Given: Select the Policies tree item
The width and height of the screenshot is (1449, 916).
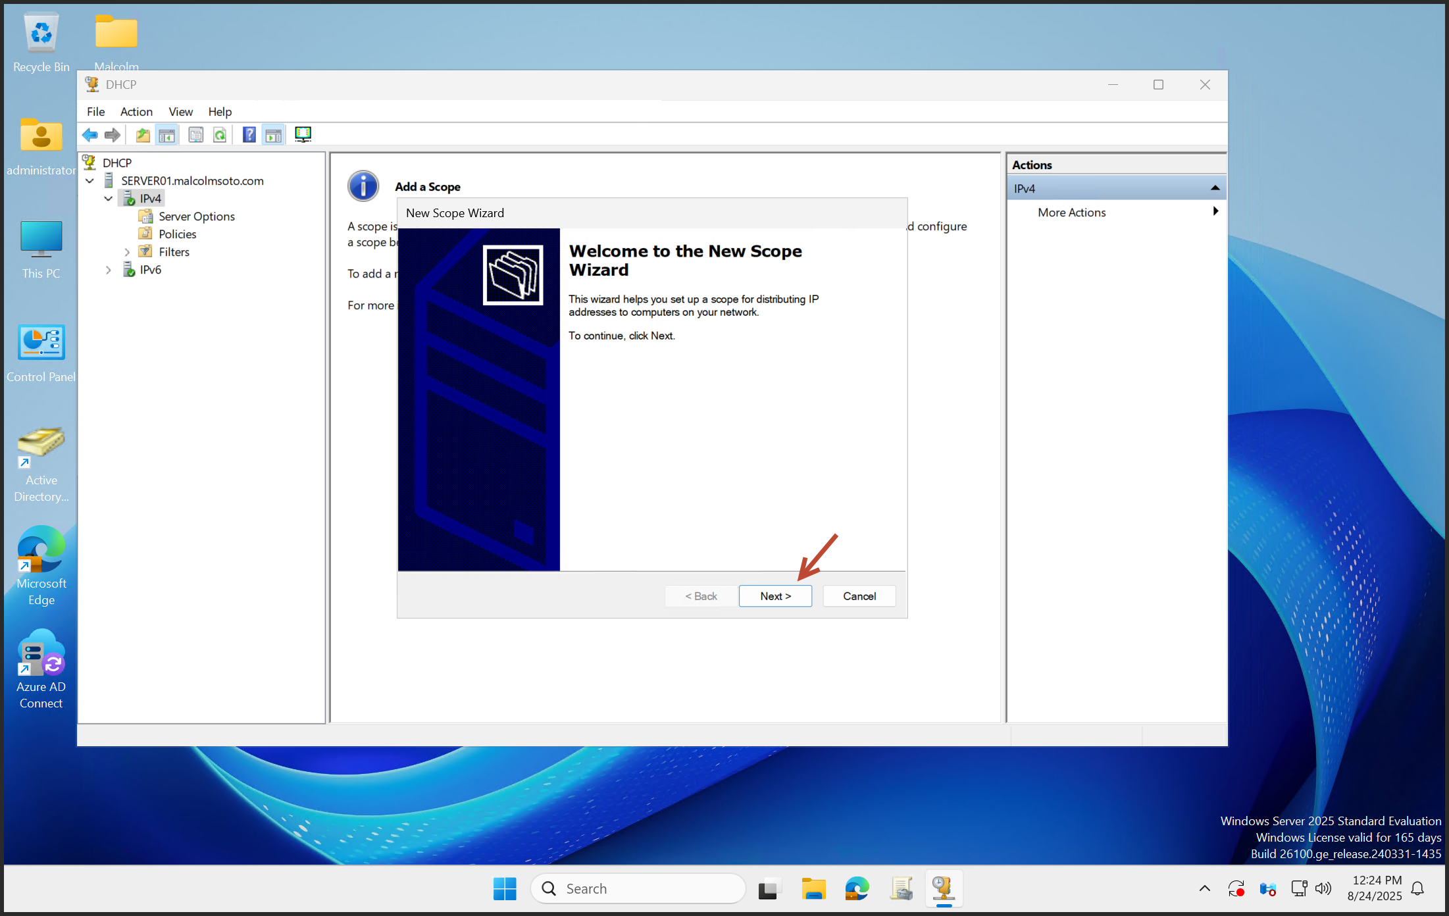Looking at the screenshot, I should (x=177, y=234).
